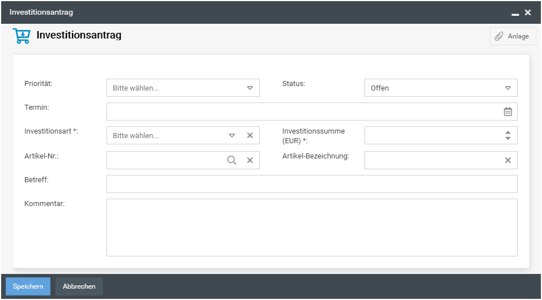542x300 pixels.
Task: Click the paperclip Anlage button
Action: coord(513,36)
